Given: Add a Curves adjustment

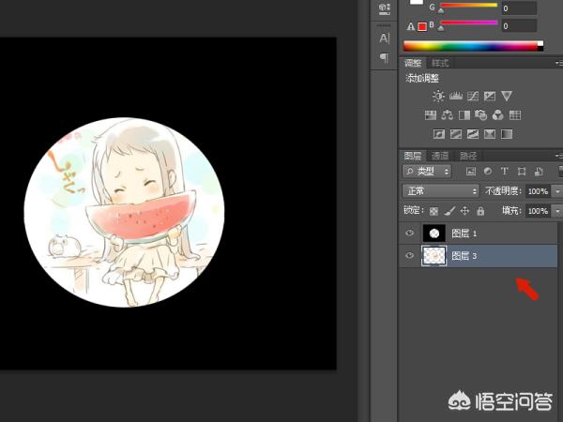Looking at the screenshot, I should coord(472,96).
